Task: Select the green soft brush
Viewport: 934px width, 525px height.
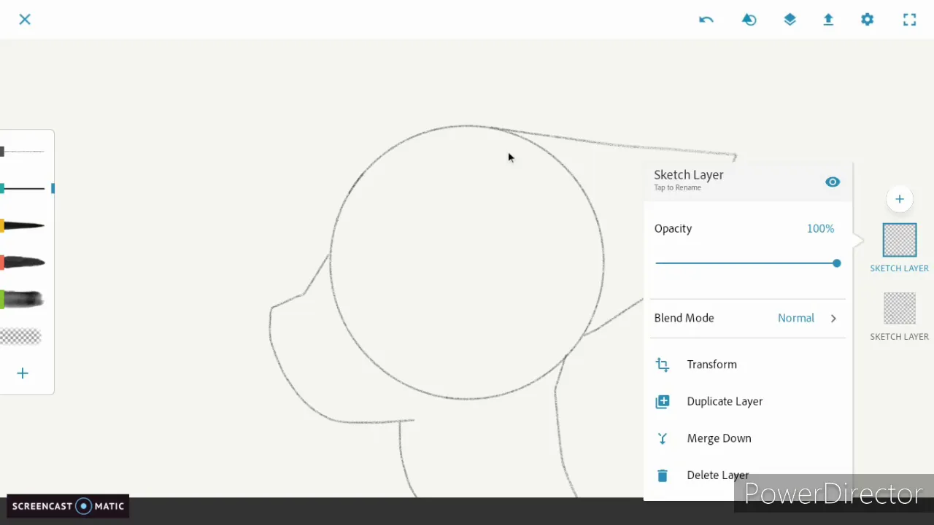Action: (23, 299)
